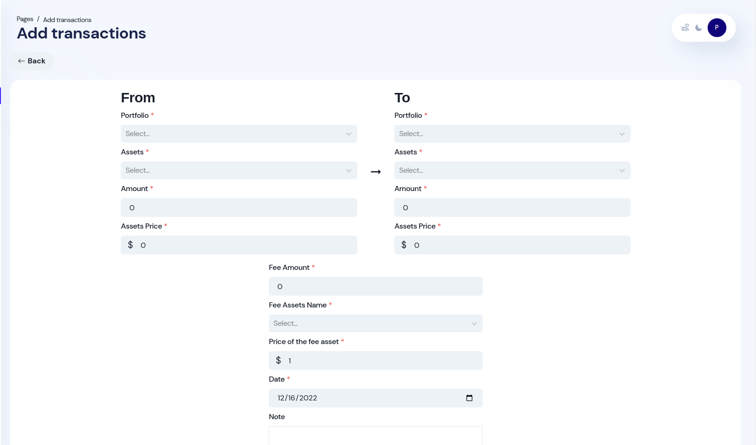Open the calendar picker in Date field
Screen dimensions: 756x445
point(469,398)
